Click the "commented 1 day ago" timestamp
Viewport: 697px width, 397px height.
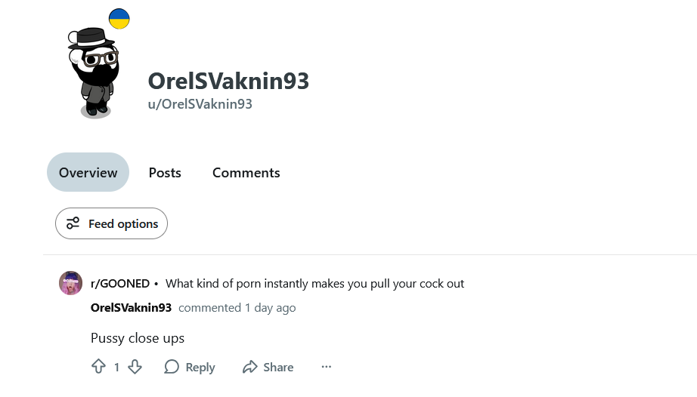pyautogui.click(x=237, y=307)
